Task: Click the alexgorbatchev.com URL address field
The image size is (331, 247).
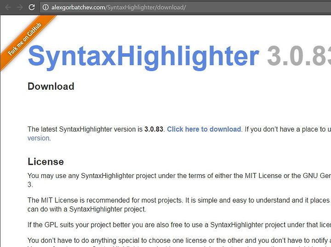Action: [186, 7]
